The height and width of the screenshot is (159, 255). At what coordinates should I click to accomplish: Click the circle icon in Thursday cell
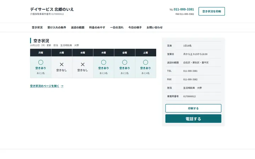[x=103, y=62]
